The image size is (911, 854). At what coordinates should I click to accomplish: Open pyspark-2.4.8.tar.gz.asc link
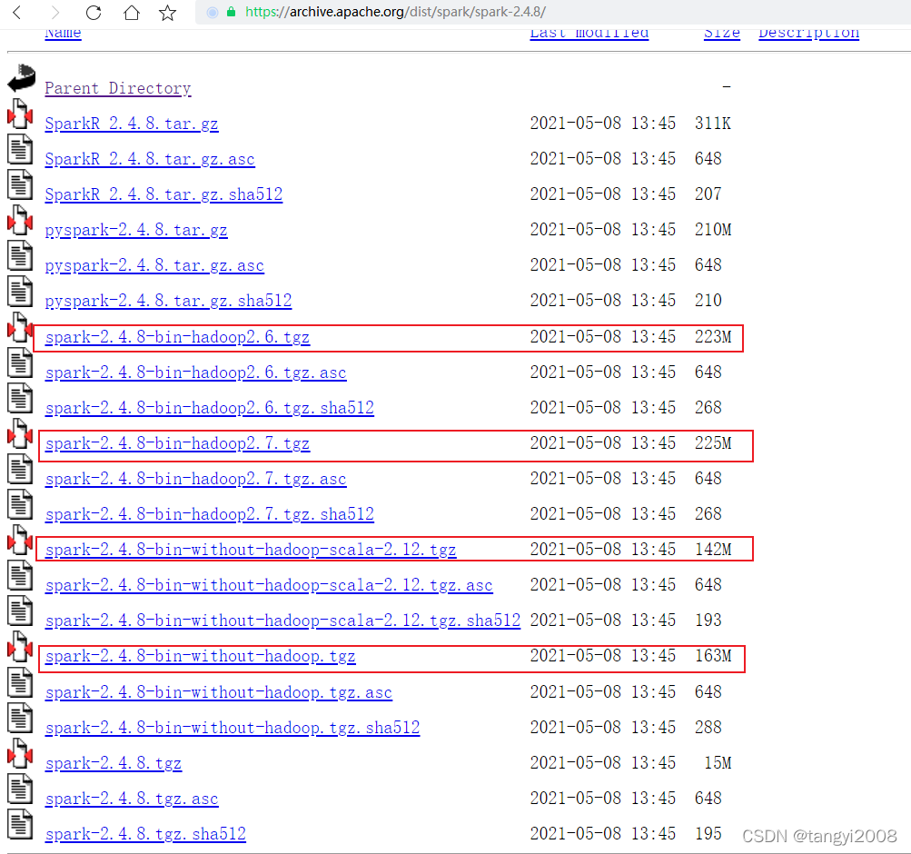(154, 266)
